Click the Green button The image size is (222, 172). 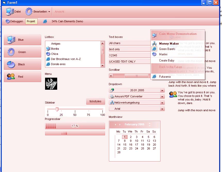(22, 52)
